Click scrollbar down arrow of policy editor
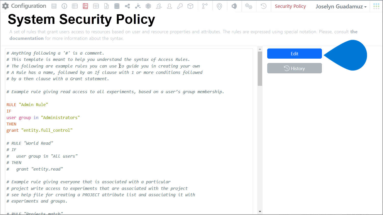Screen dimensions: 383x215 pos(260,211)
